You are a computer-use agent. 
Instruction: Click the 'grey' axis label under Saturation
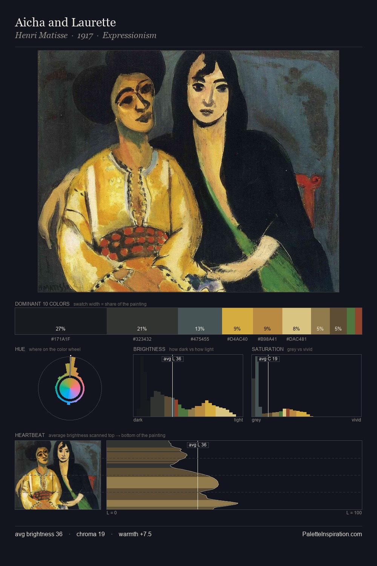coord(256,420)
